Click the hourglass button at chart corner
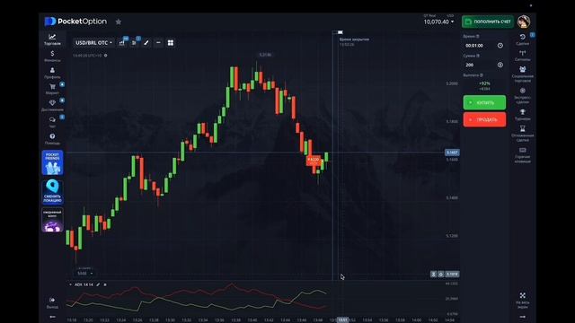Screen dimensions: 575x323 tap(433, 274)
